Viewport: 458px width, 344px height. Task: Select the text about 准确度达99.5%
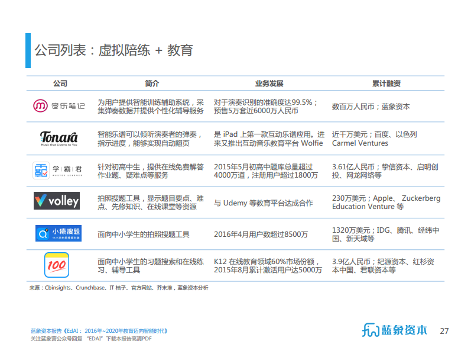coord(266,107)
